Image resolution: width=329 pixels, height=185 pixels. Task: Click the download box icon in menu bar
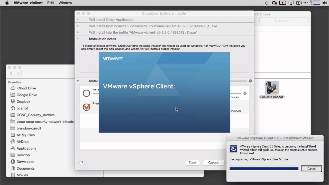click(x=282, y=3)
